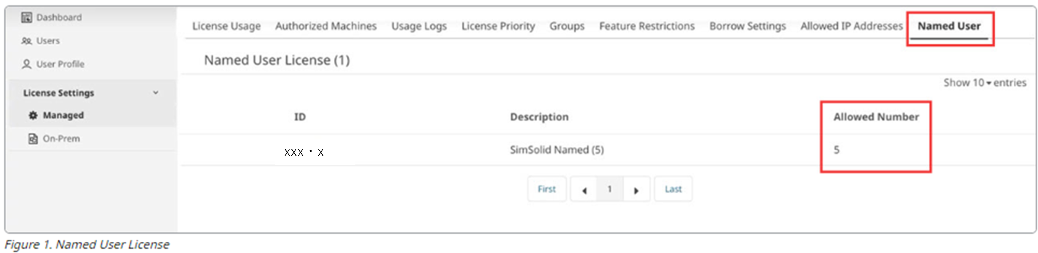Click the First page button
This screenshot has height=253, width=1038.
click(x=546, y=189)
